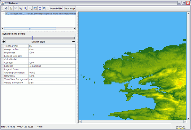Activate the zoom rectangle tool
The image size is (191, 130).
16,8
